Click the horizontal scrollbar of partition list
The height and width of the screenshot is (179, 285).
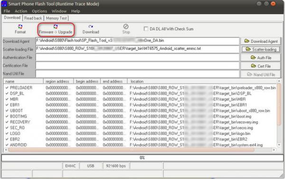[x=131, y=150]
